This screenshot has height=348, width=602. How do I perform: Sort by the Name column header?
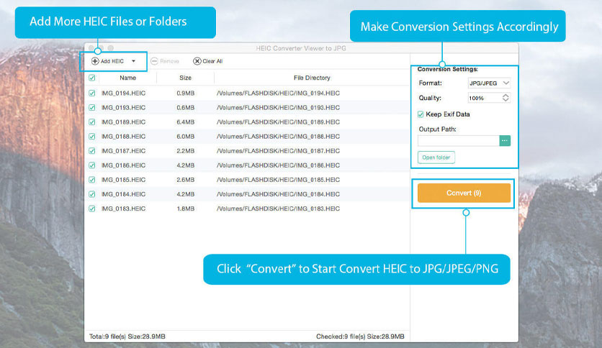point(128,78)
